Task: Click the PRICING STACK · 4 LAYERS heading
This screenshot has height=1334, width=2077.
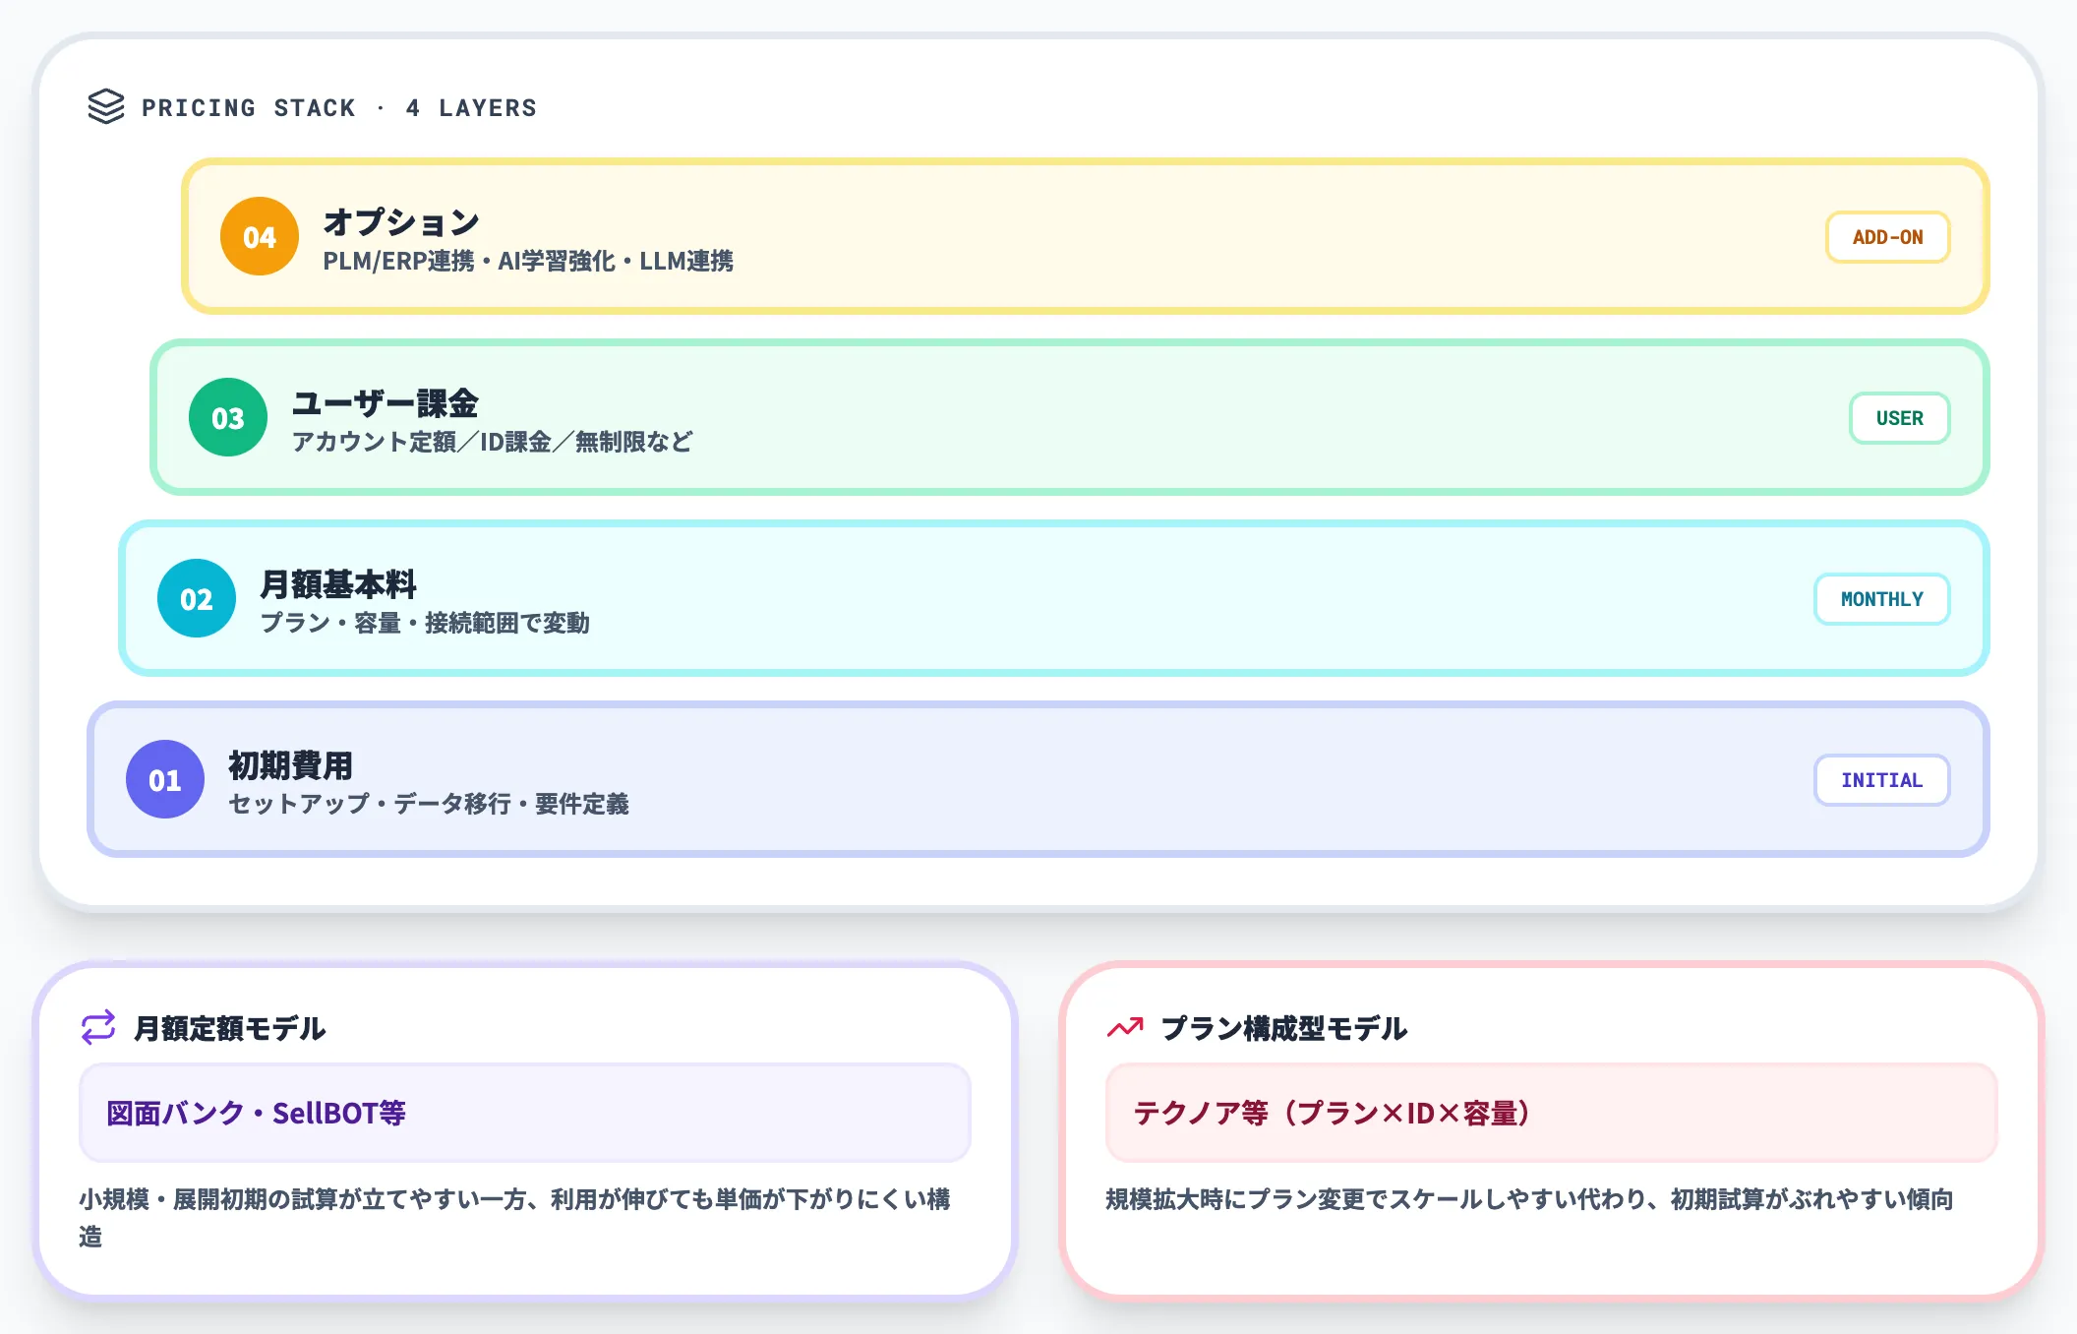Action: click(x=339, y=107)
